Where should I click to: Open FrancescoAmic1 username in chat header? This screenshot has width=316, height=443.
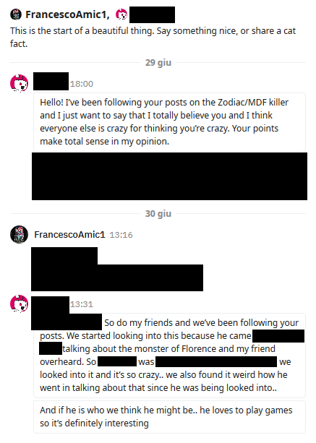pos(67,14)
